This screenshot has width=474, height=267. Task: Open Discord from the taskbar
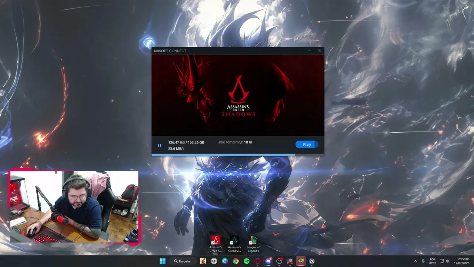click(268, 261)
